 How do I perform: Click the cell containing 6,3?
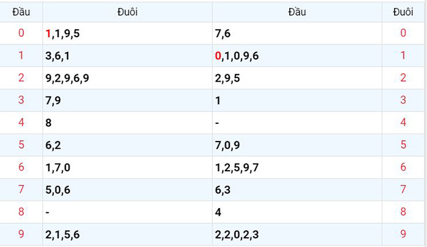point(297,190)
